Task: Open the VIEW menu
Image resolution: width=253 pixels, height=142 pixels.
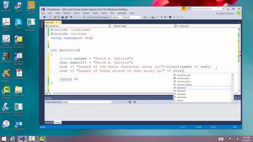Action: click(58, 13)
